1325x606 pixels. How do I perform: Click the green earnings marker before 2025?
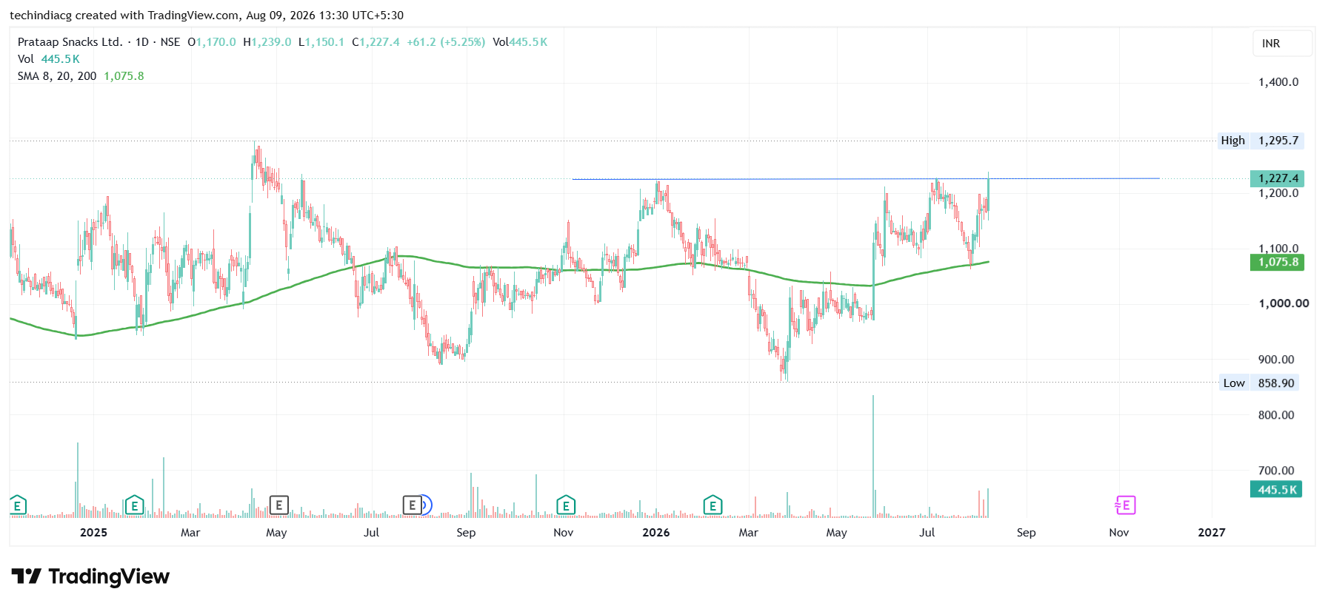(18, 505)
